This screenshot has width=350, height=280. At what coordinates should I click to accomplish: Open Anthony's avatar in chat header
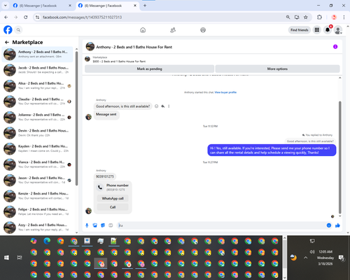[x=90, y=47]
